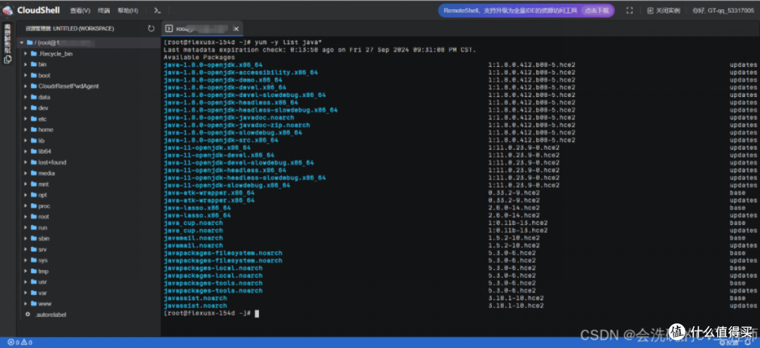
Task: Refresh the workspace explorer
Action: pos(151,29)
